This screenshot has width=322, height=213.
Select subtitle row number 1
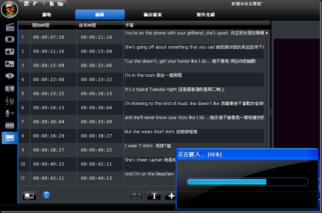(22, 37)
